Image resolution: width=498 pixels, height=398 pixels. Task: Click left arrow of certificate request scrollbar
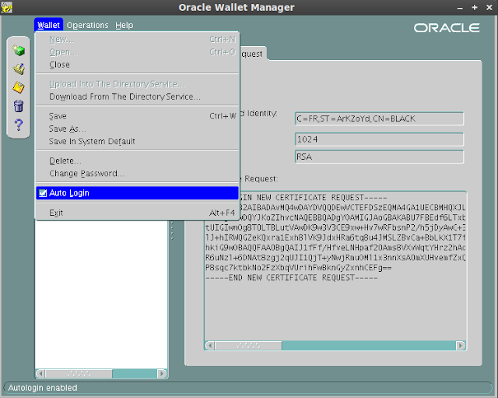209,345
